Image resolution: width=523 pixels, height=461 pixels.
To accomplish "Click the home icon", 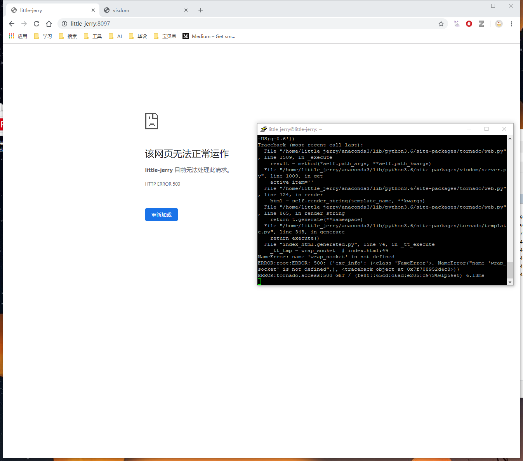I will point(49,23).
